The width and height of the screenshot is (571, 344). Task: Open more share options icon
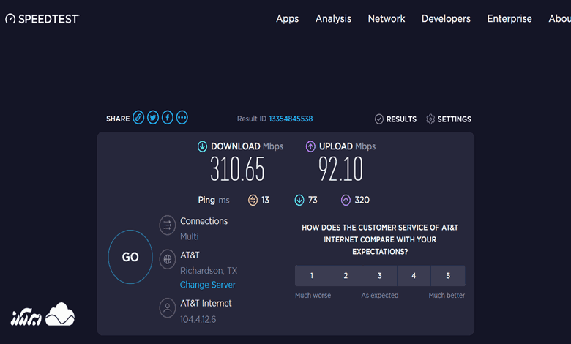pyautogui.click(x=182, y=118)
